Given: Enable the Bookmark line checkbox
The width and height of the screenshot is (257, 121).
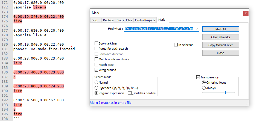Looking at the screenshot, I should (96, 43).
